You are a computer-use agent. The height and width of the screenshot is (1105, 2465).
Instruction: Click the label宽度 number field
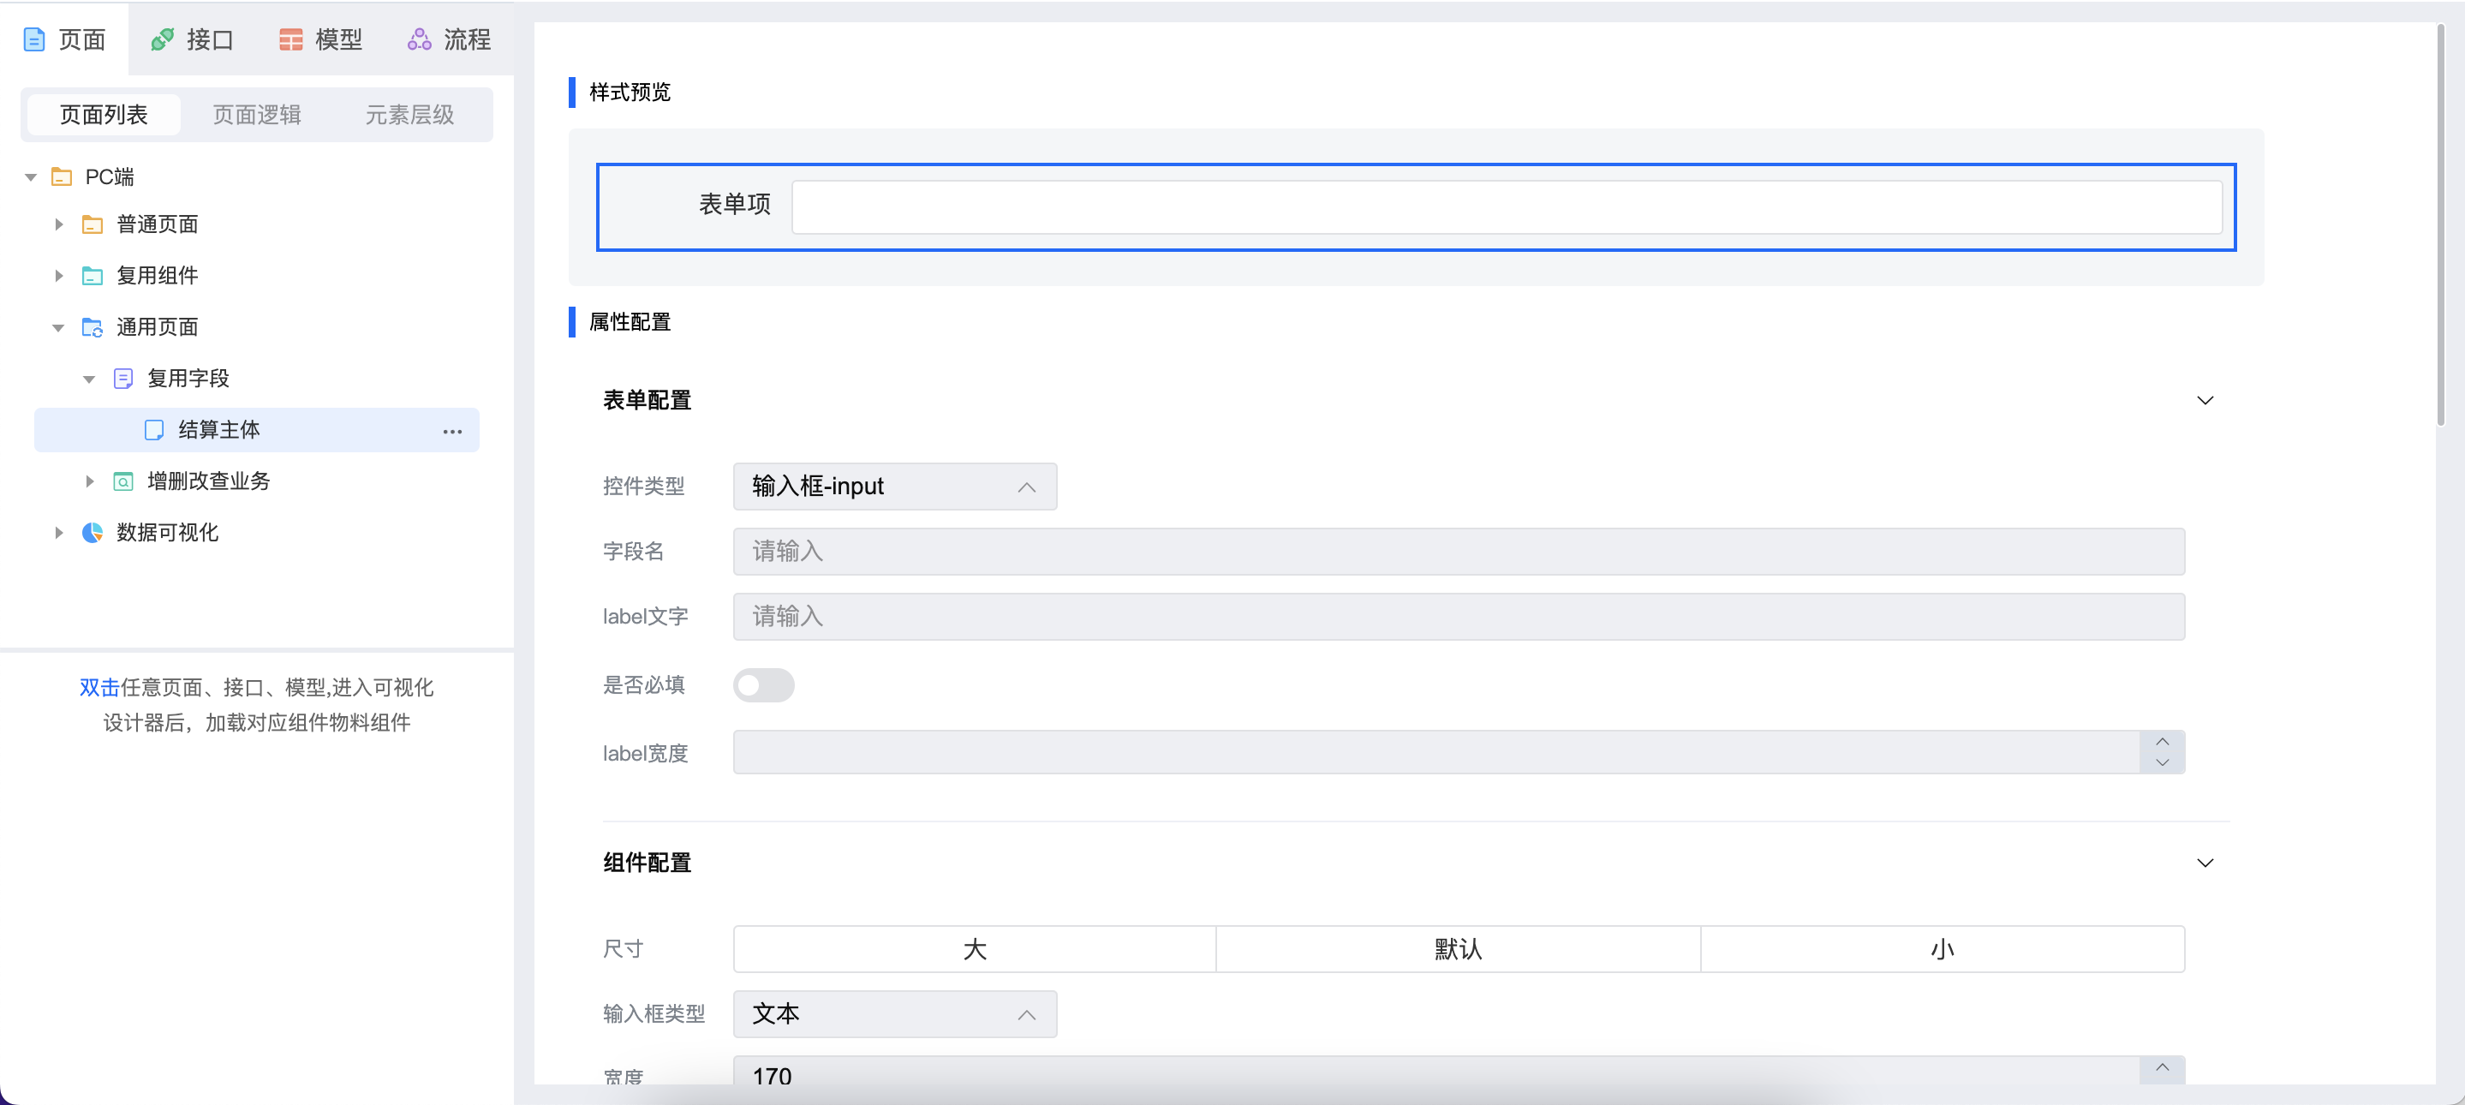1436,752
